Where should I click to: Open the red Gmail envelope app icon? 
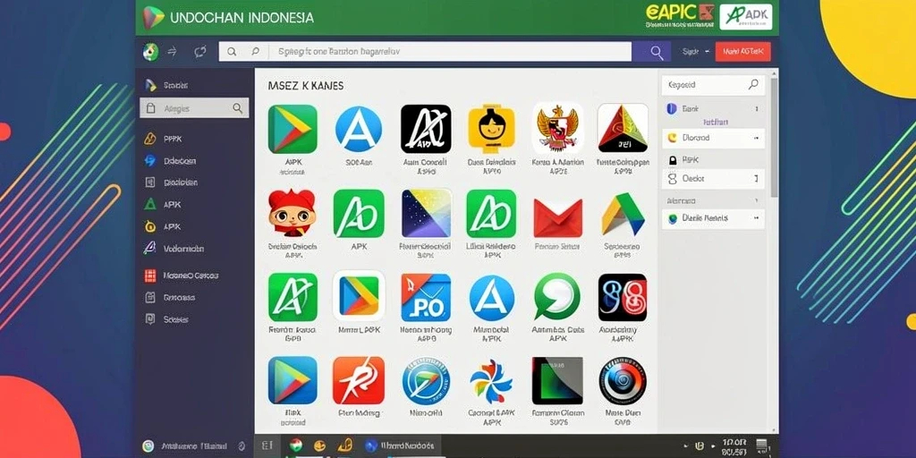click(557, 214)
